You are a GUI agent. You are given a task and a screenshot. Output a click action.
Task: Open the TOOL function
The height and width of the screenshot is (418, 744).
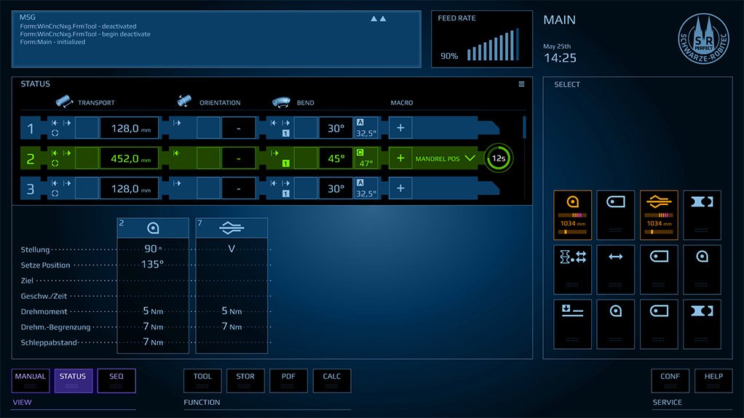(202, 380)
